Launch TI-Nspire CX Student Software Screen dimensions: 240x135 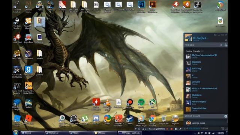point(118,121)
